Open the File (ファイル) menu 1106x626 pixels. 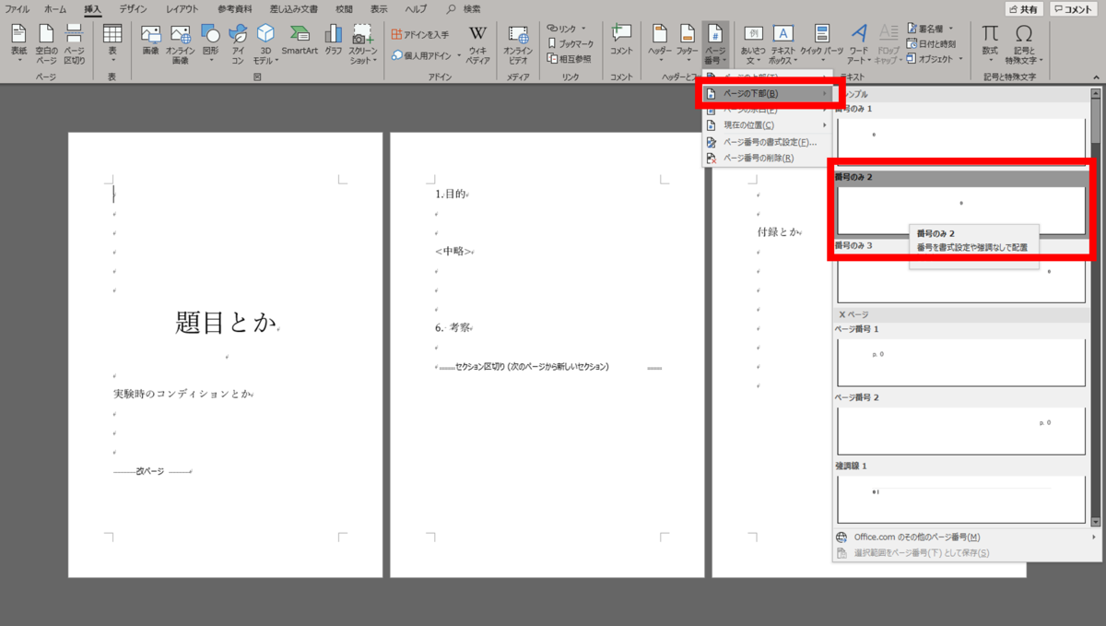pyautogui.click(x=18, y=8)
